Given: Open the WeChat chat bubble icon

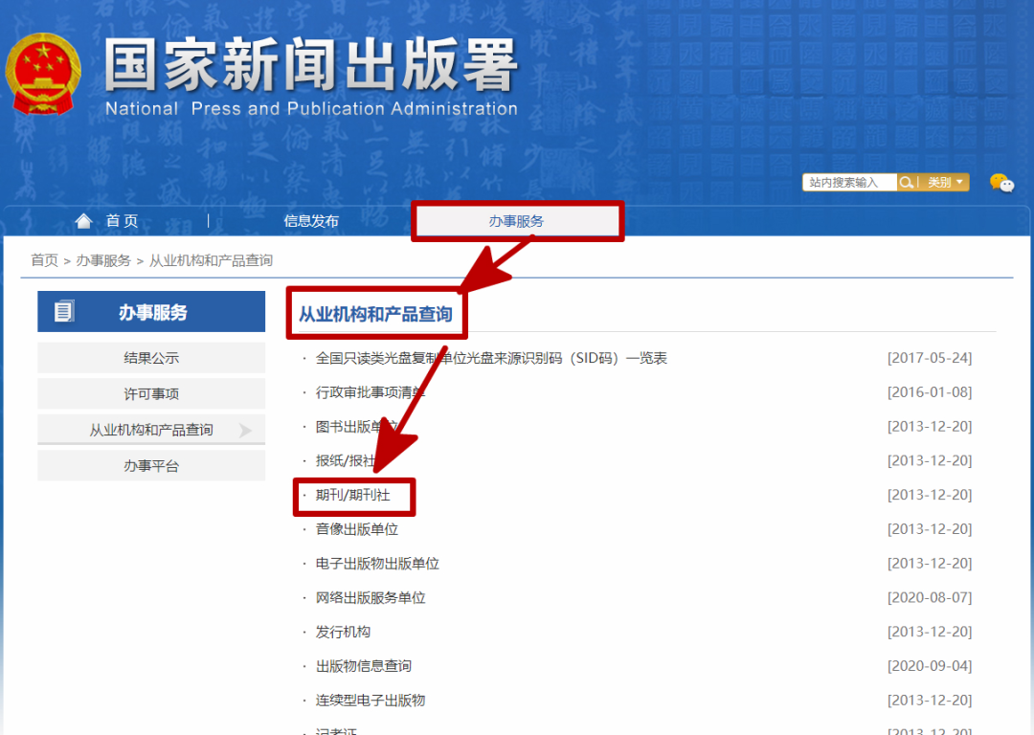Looking at the screenshot, I should pyautogui.click(x=1001, y=183).
